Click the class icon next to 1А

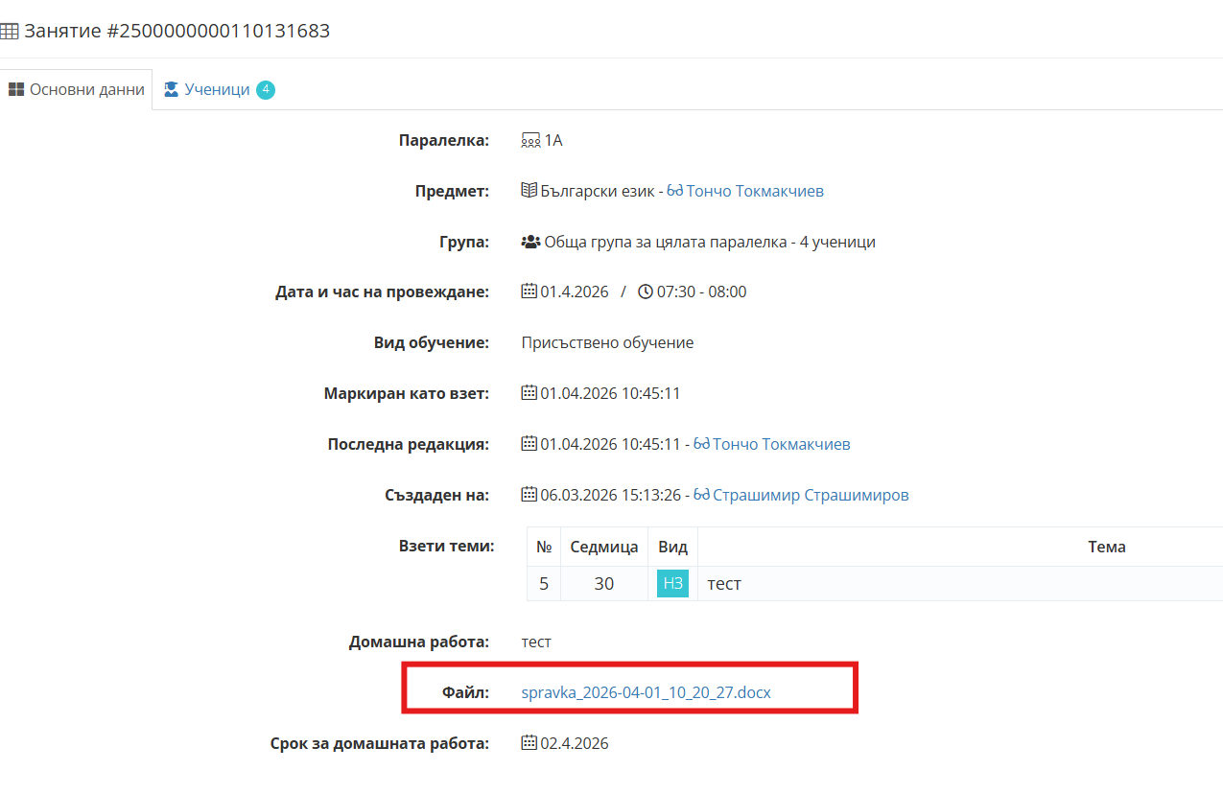(x=530, y=140)
